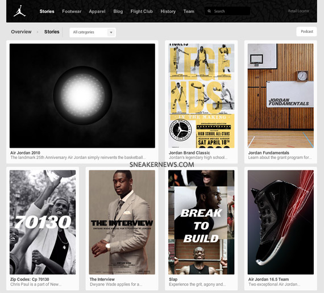Click The Interview story title
324x293 pixels.
tap(102, 279)
